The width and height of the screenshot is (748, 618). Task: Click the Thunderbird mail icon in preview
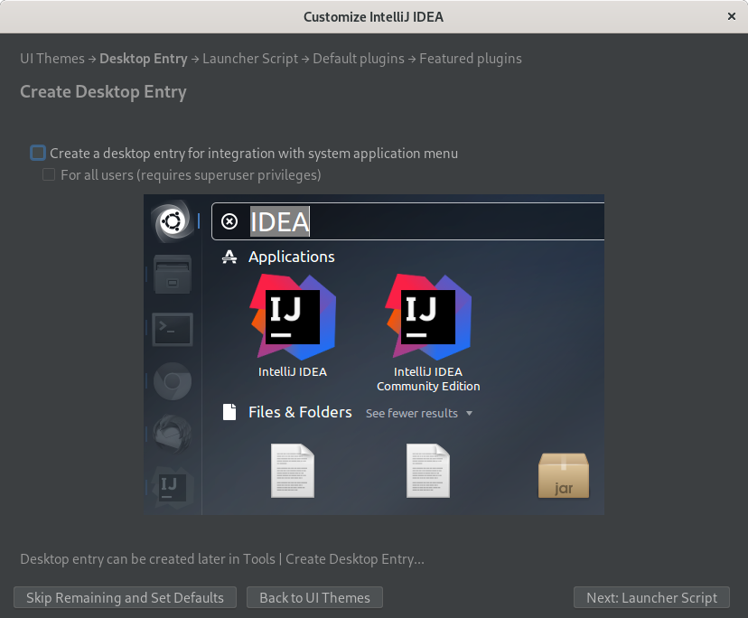[x=173, y=434]
